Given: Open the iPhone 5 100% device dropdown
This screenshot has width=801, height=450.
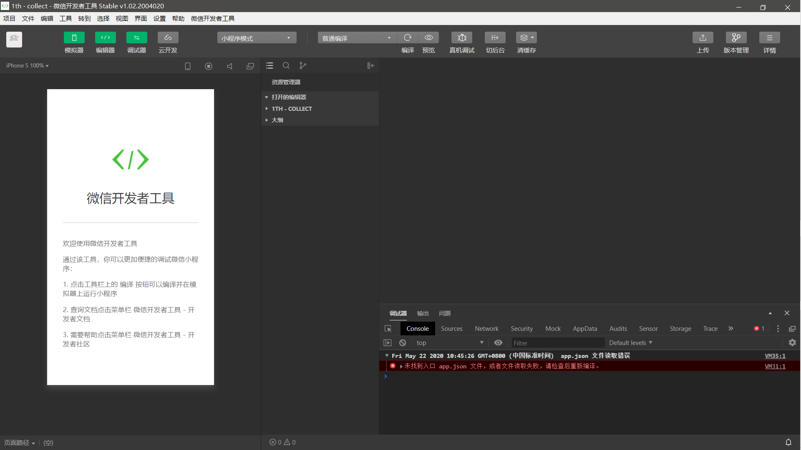Looking at the screenshot, I should tap(28, 66).
